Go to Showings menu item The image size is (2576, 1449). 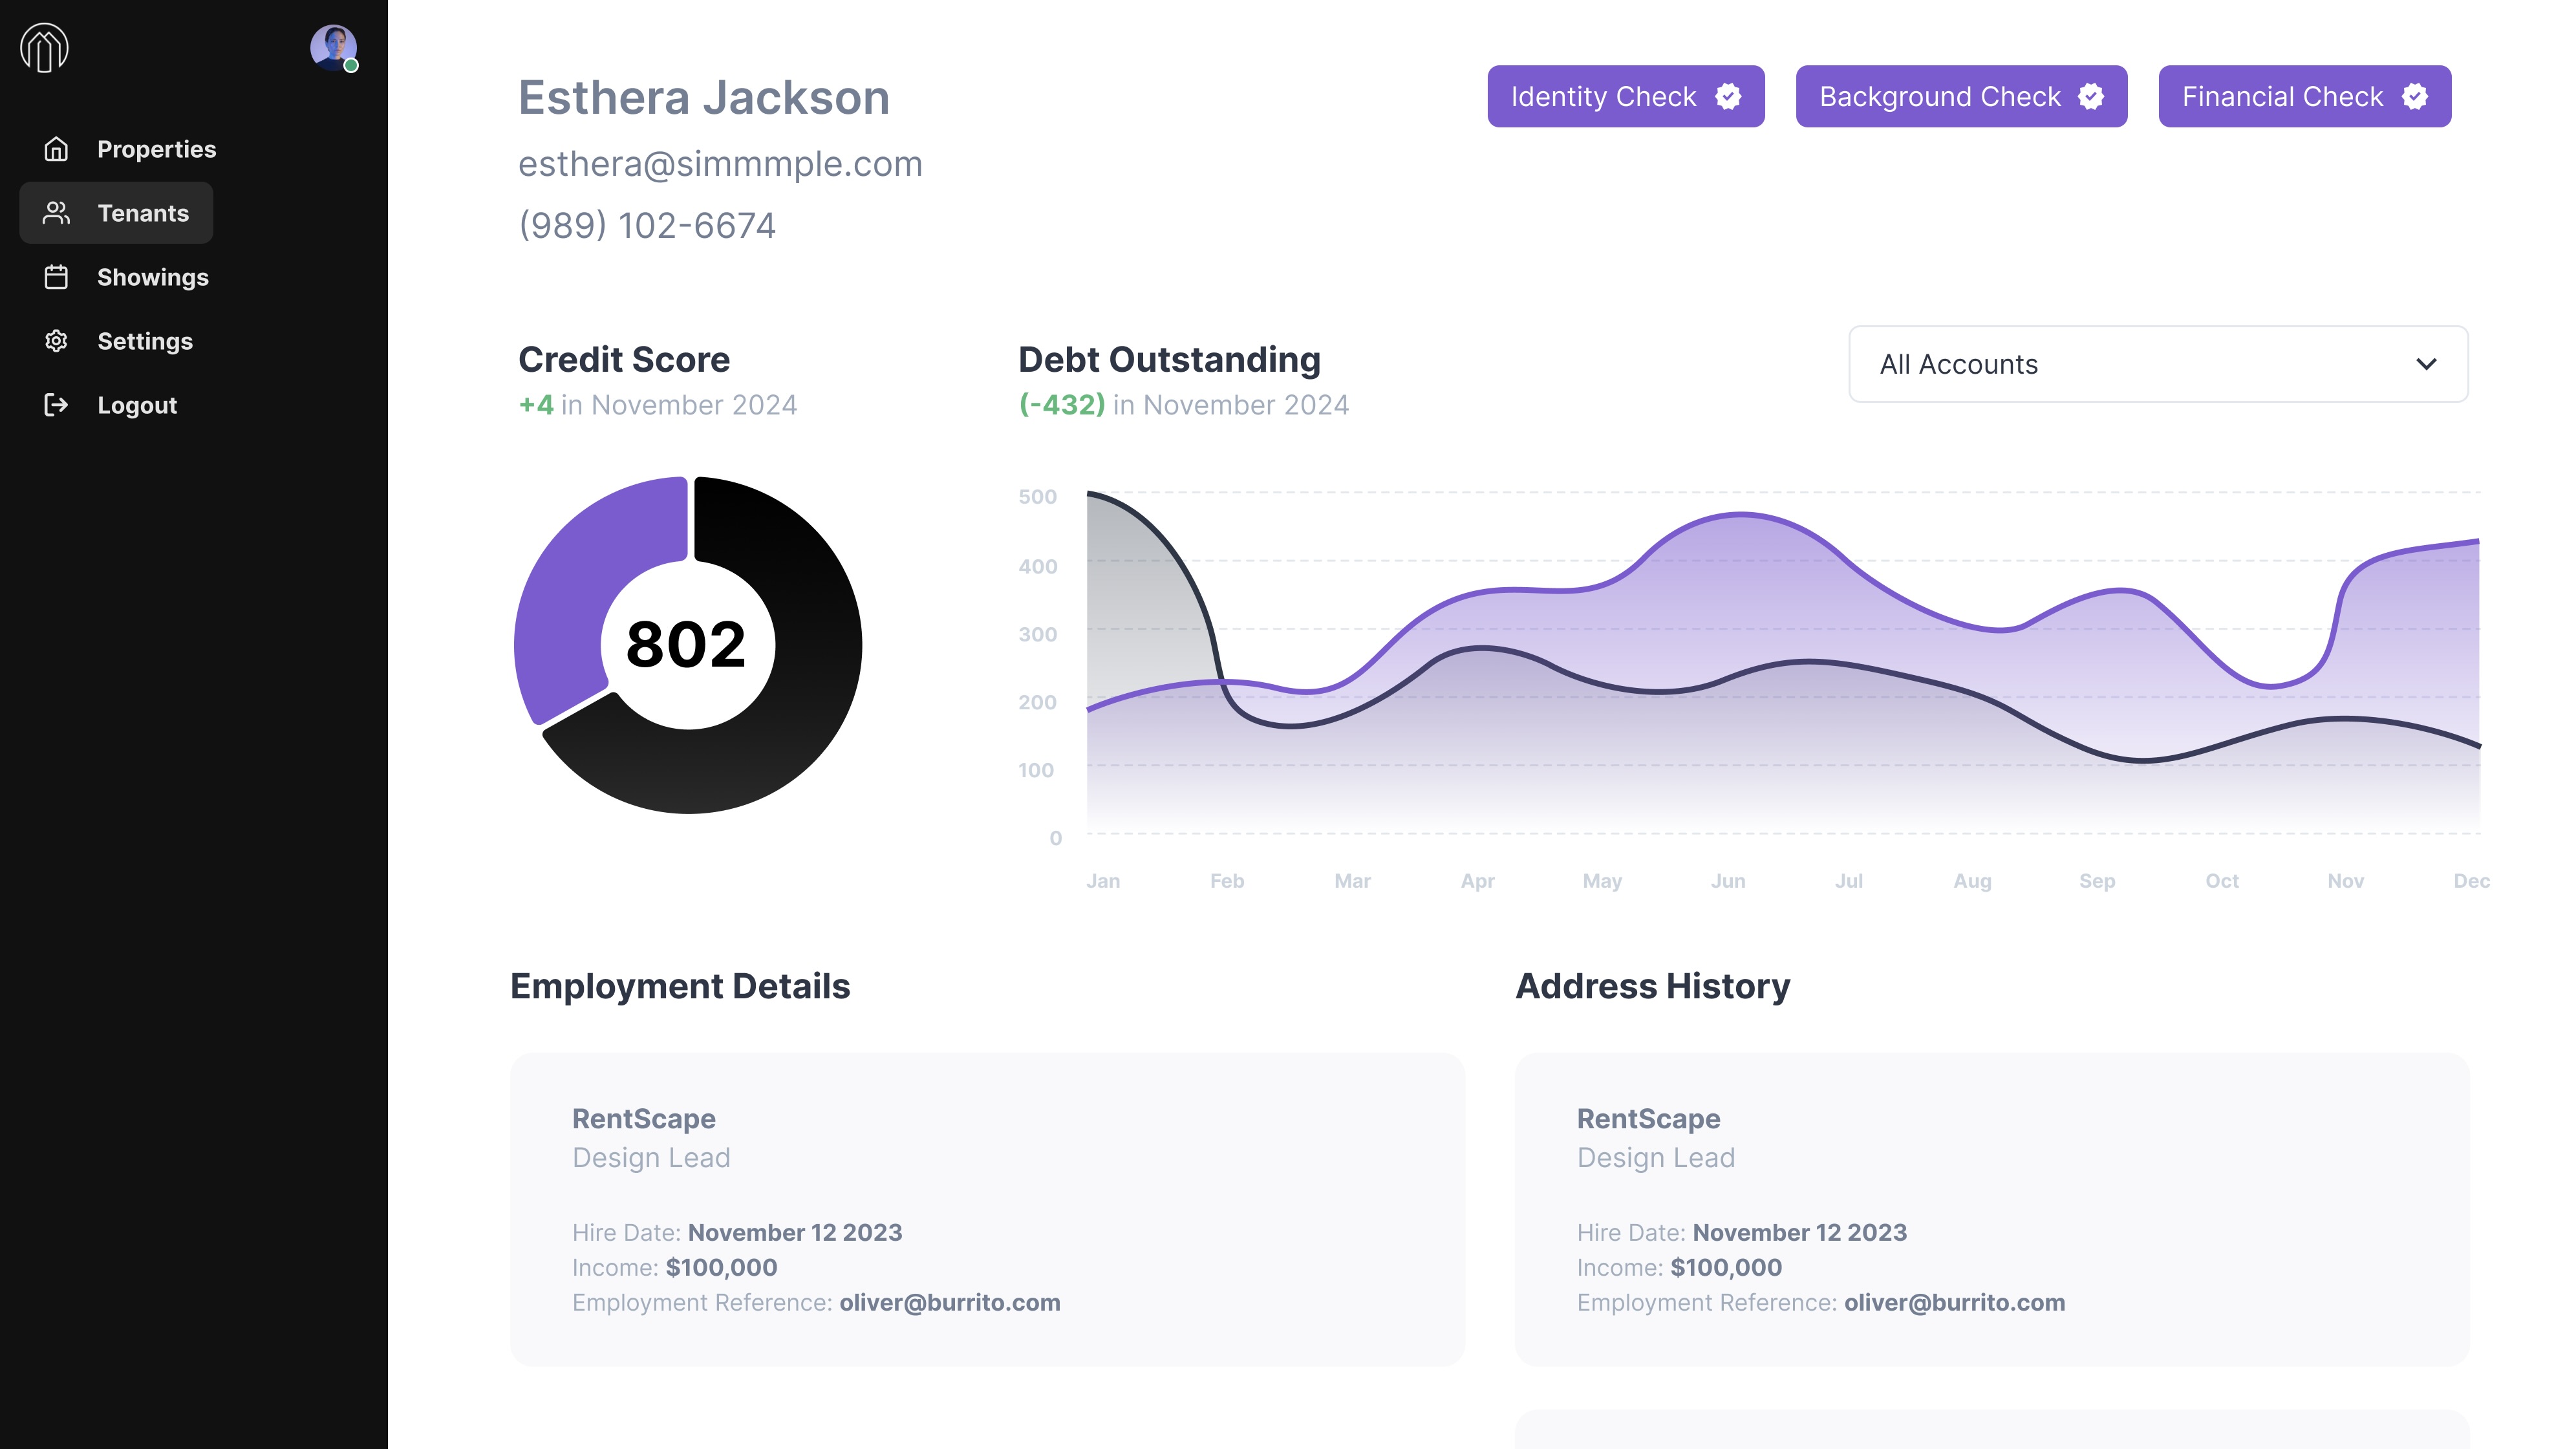coord(152,277)
